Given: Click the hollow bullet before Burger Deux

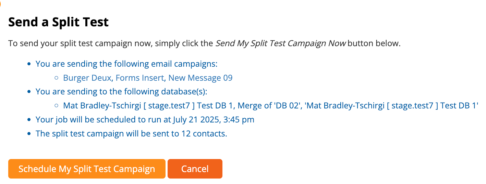Looking at the screenshot, I should (x=57, y=78).
